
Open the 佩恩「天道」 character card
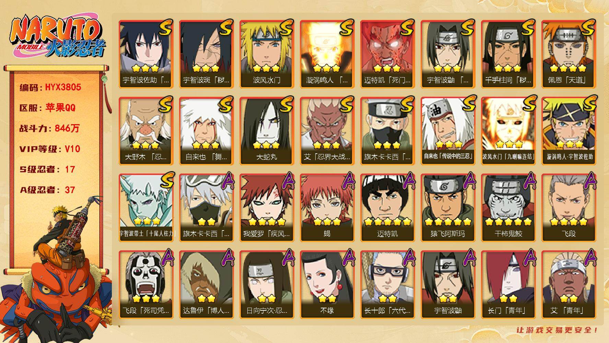tap(569, 54)
